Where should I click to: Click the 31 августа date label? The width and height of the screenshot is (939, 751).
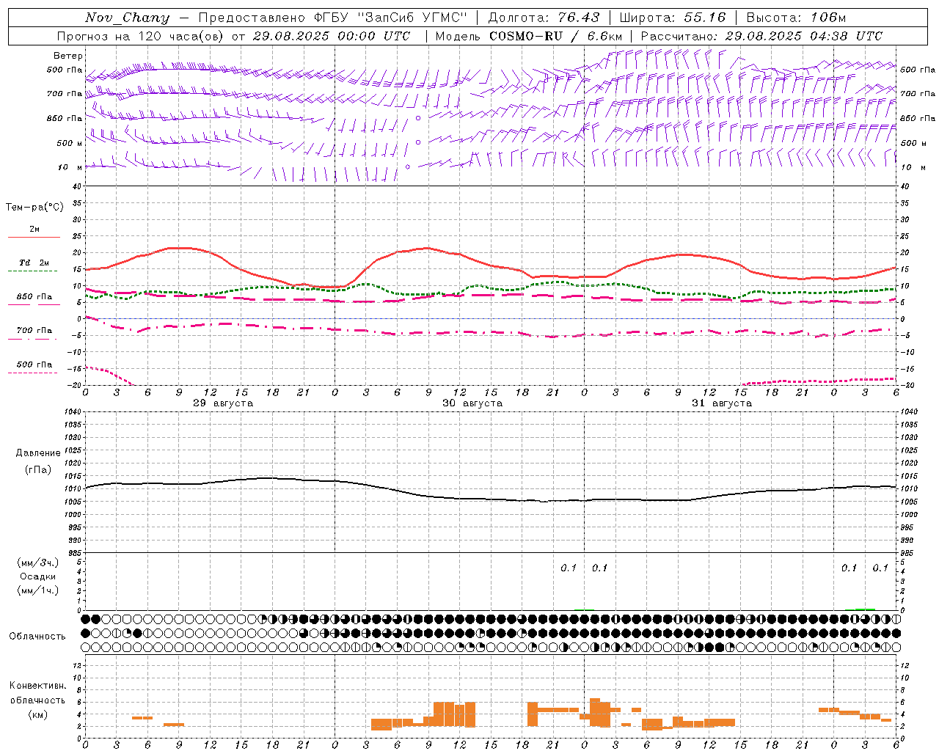click(x=722, y=403)
